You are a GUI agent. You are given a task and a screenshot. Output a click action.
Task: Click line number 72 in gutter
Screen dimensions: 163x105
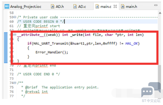[12, 74]
